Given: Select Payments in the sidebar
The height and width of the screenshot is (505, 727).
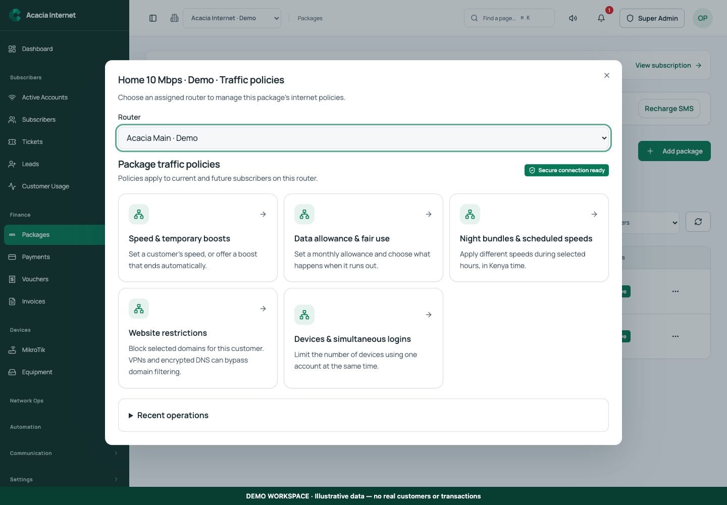Looking at the screenshot, I should [x=65, y=257].
